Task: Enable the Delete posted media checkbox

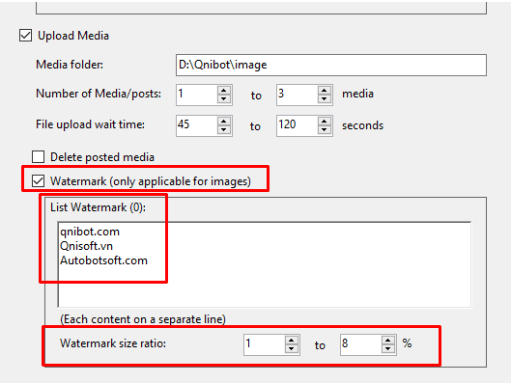Action: tap(38, 157)
